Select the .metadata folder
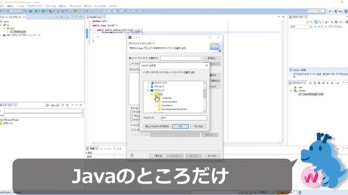 point(166,98)
